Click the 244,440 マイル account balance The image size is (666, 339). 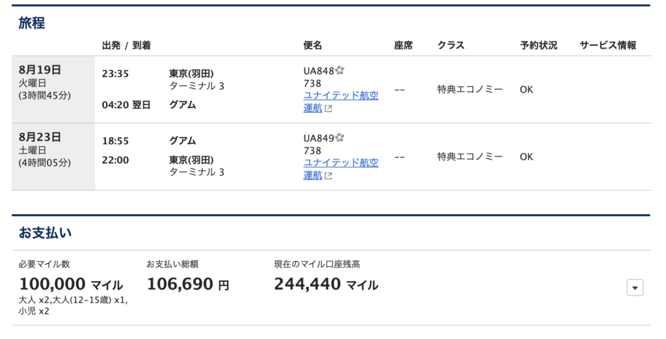point(326,284)
